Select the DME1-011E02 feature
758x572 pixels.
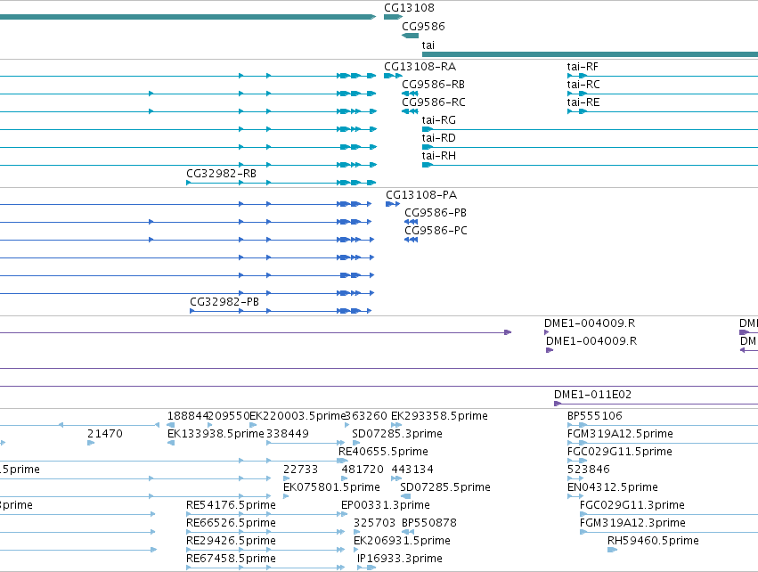click(x=592, y=395)
